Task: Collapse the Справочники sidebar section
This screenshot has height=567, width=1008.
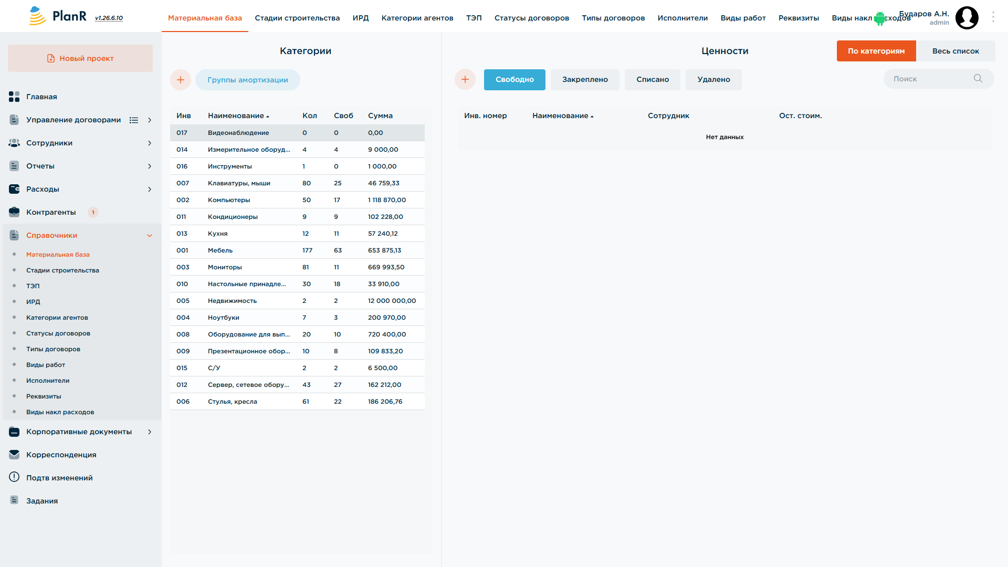Action: coord(150,236)
